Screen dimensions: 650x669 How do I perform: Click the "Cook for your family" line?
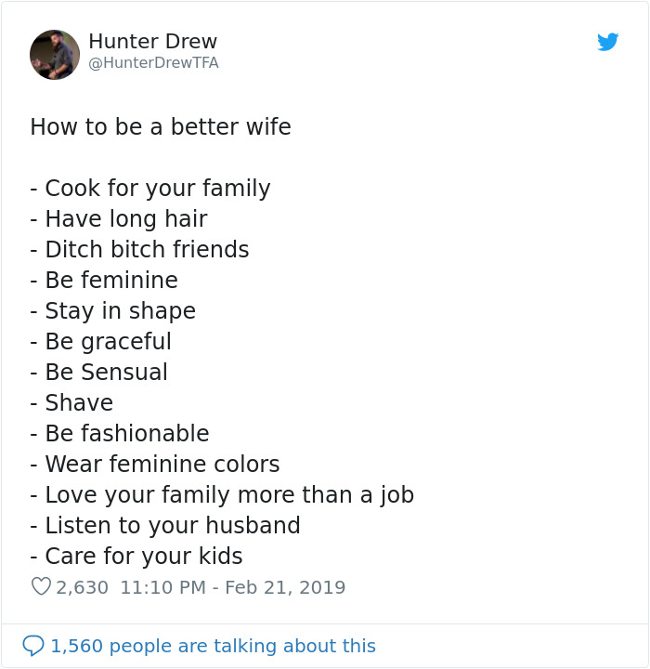[150, 189]
